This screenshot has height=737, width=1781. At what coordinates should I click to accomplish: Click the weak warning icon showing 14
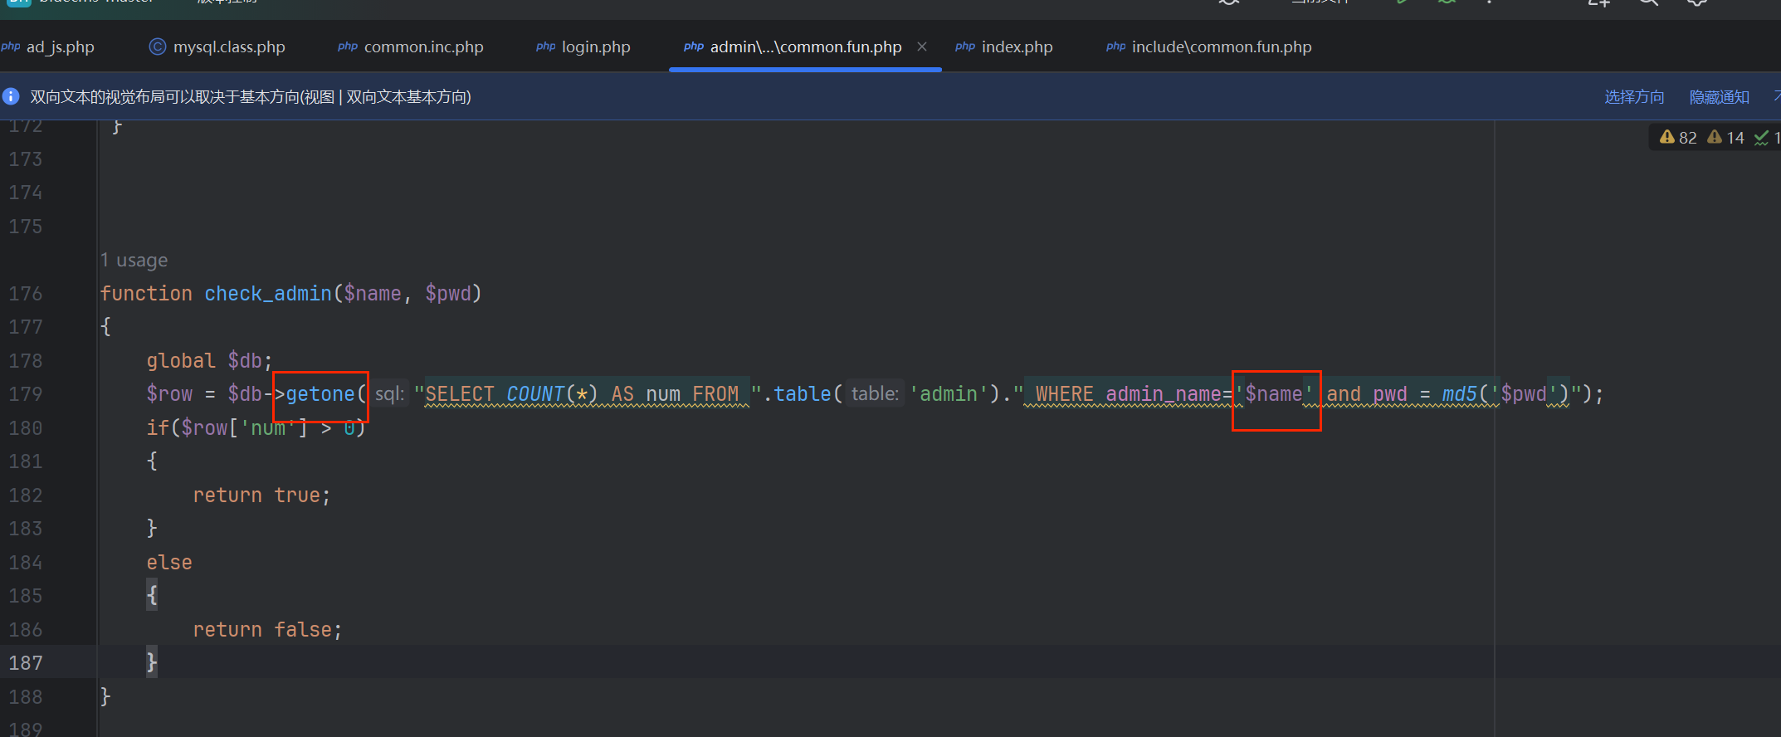(x=1714, y=137)
